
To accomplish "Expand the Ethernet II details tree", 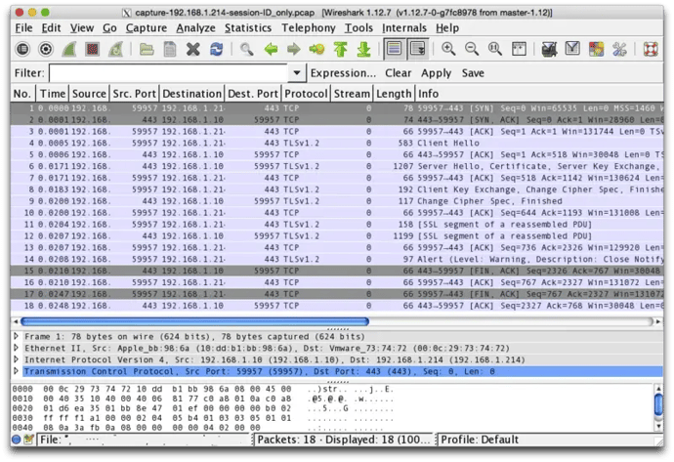I will coord(16,347).
